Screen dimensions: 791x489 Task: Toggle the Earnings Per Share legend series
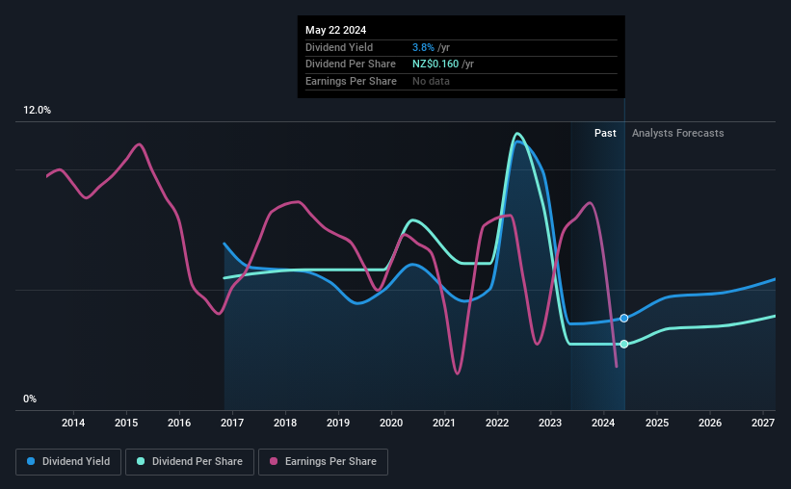tap(323, 462)
